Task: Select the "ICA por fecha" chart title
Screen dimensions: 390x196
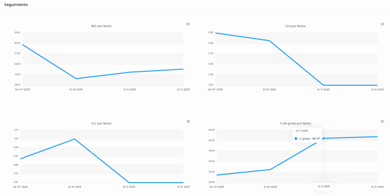Action: [295, 26]
